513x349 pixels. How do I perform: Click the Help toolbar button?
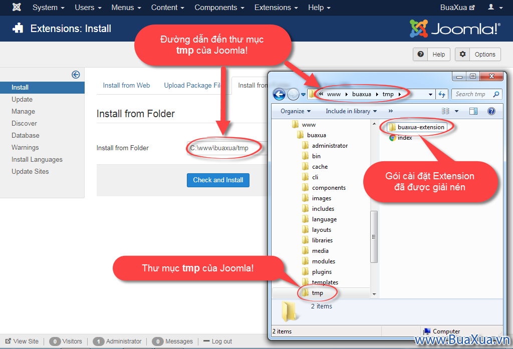coord(431,54)
